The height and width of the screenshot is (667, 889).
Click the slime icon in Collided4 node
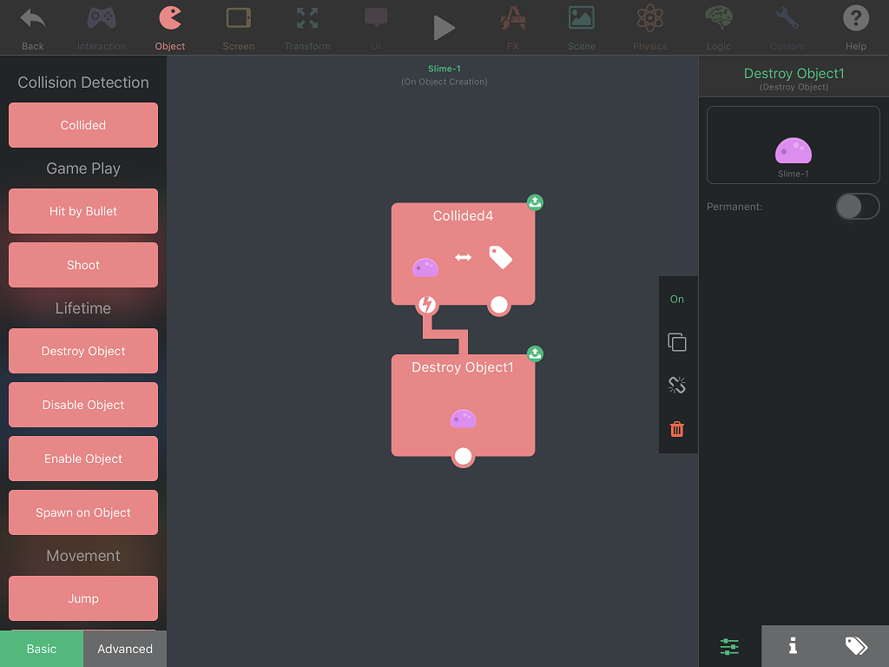[x=425, y=267]
